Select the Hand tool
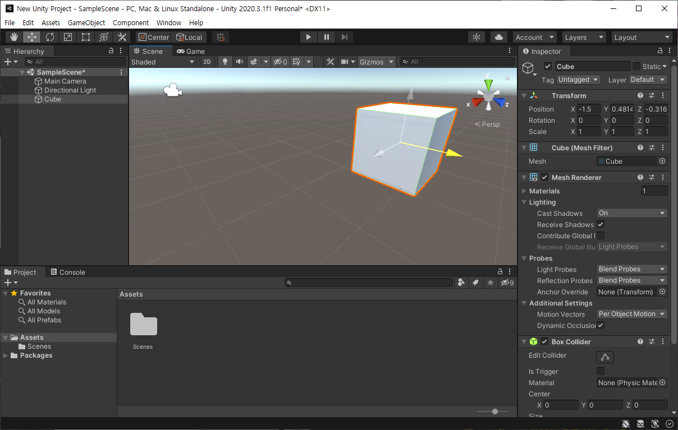The height and width of the screenshot is (430, 678). click(14, 37)
